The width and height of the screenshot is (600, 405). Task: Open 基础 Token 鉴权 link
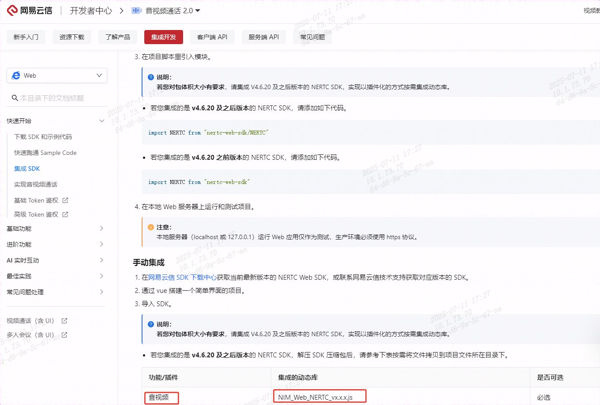click(x=36, y=200)
